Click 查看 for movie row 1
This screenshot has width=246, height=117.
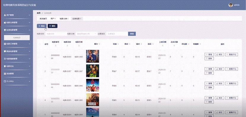[209, 55]
